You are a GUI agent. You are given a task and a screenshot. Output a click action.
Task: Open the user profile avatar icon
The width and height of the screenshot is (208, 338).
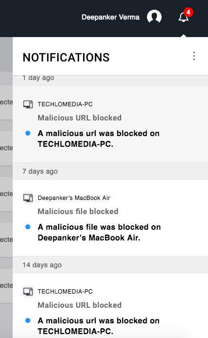[154, 17]
